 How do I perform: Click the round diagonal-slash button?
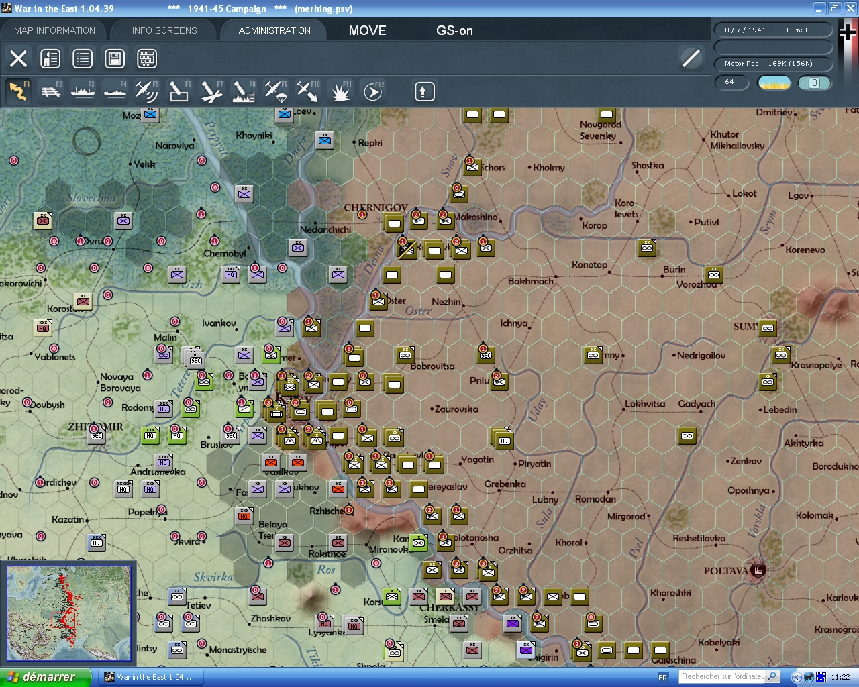point(691,58)
